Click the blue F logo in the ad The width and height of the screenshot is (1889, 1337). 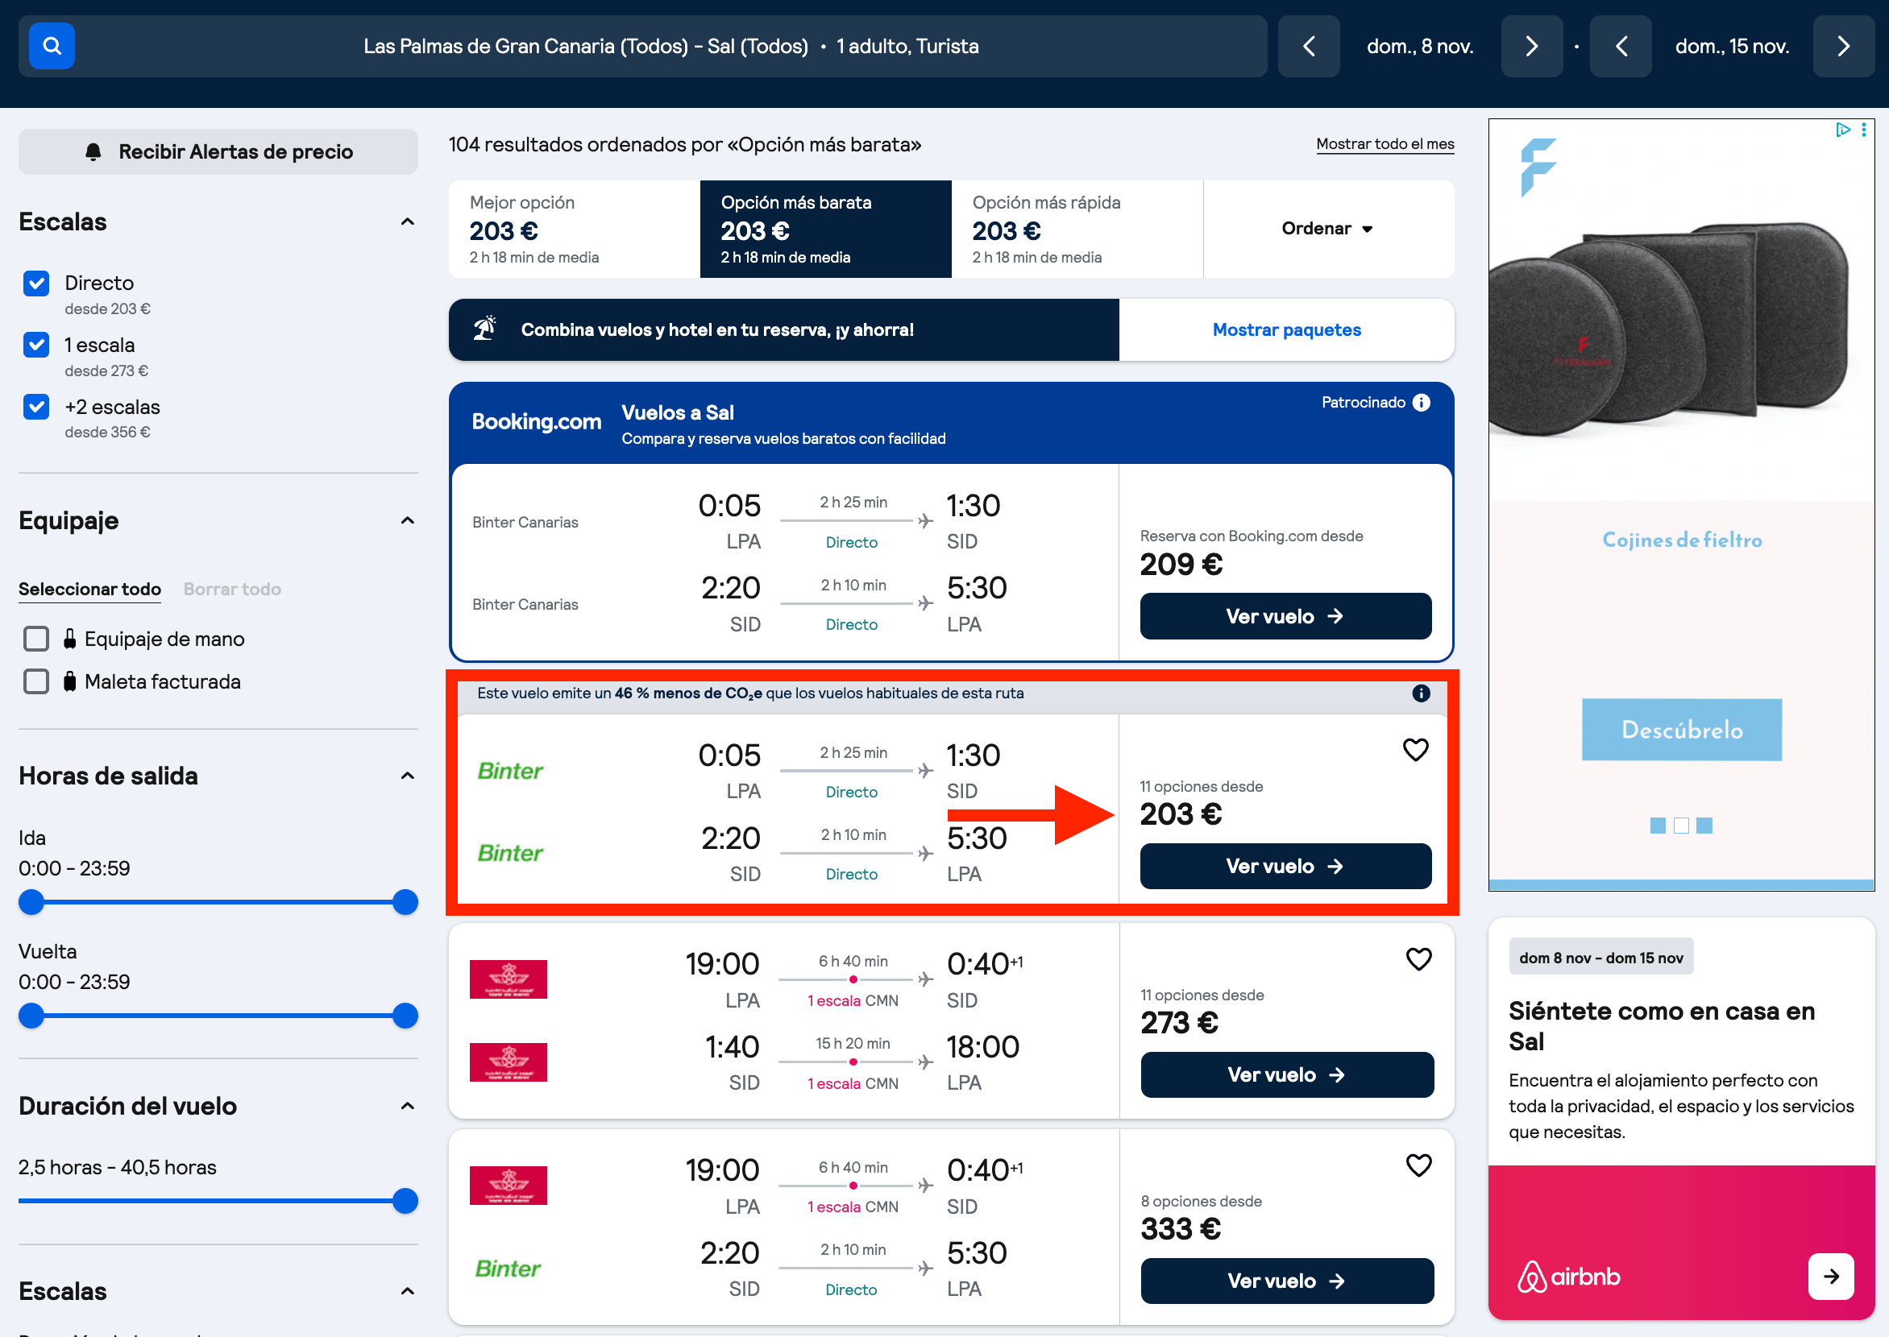1538,168
